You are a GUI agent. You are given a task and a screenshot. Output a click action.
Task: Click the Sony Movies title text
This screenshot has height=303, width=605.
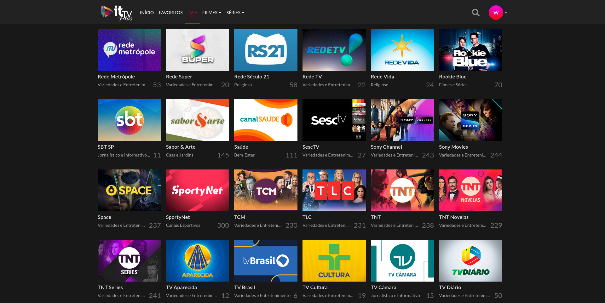point(453,147)
